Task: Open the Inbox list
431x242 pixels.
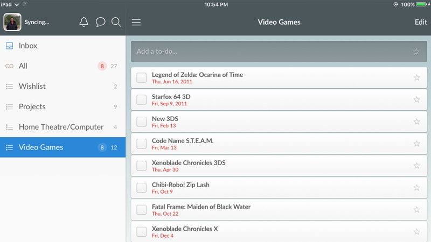Action: [x=62, y=46]
